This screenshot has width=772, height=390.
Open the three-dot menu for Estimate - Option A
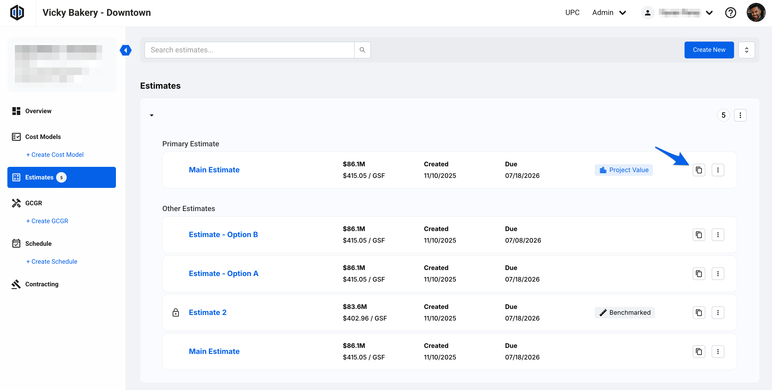click(717, 274)
